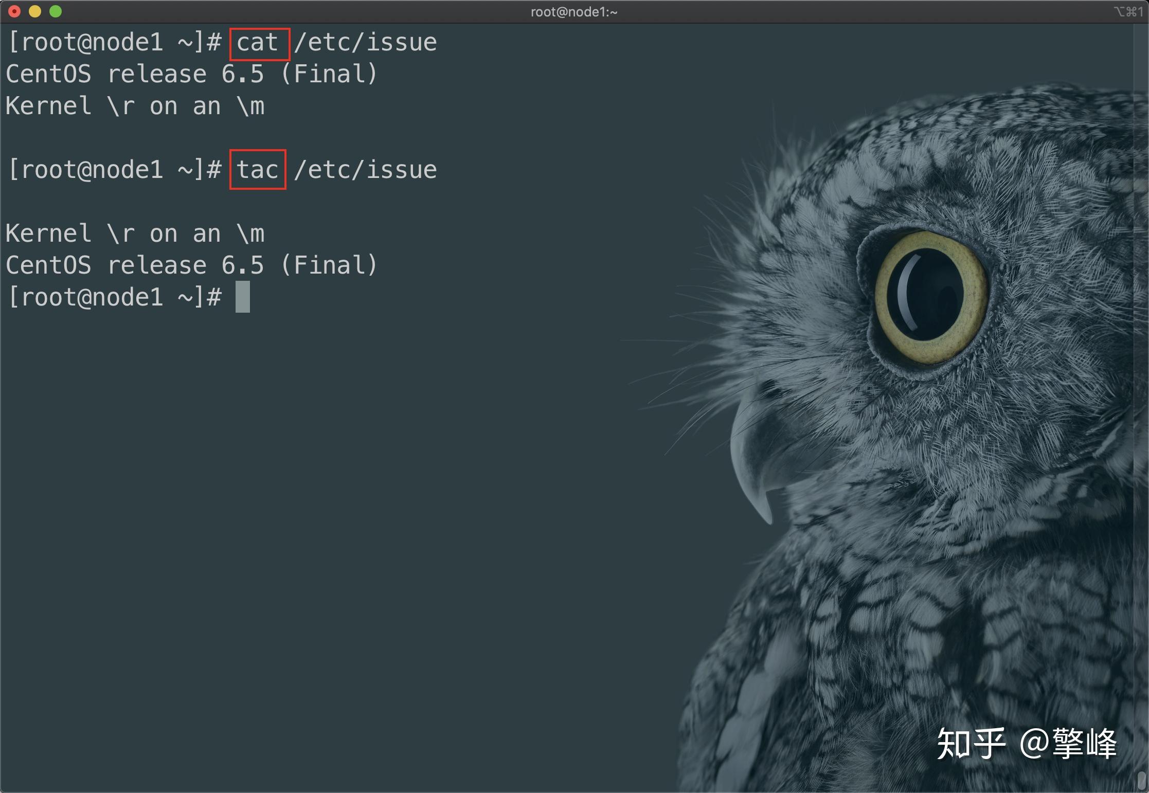Click the second Kernel \r on an \m line
This screenshot has height=793, width=1149.
135,233
